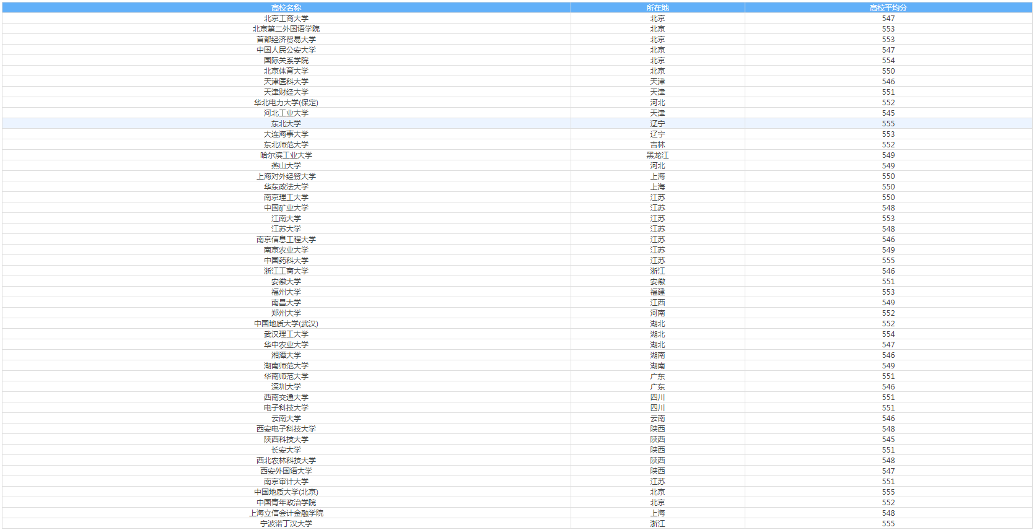The height and width of the screenshot is (530, 1034).
Task: Select the 长安大学 cell
Action: [286, 450]
